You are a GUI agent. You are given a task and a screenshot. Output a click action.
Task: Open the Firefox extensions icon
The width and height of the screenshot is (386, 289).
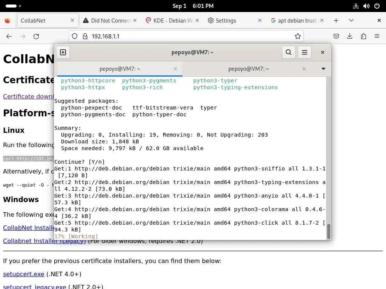pos(363,37)
